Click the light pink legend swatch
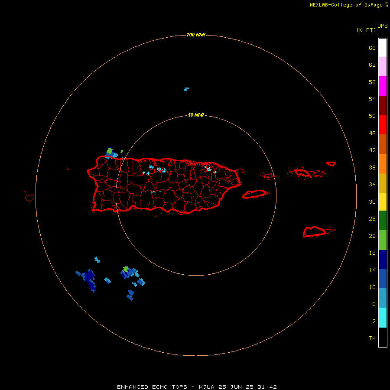 click(x=383, y=66)
